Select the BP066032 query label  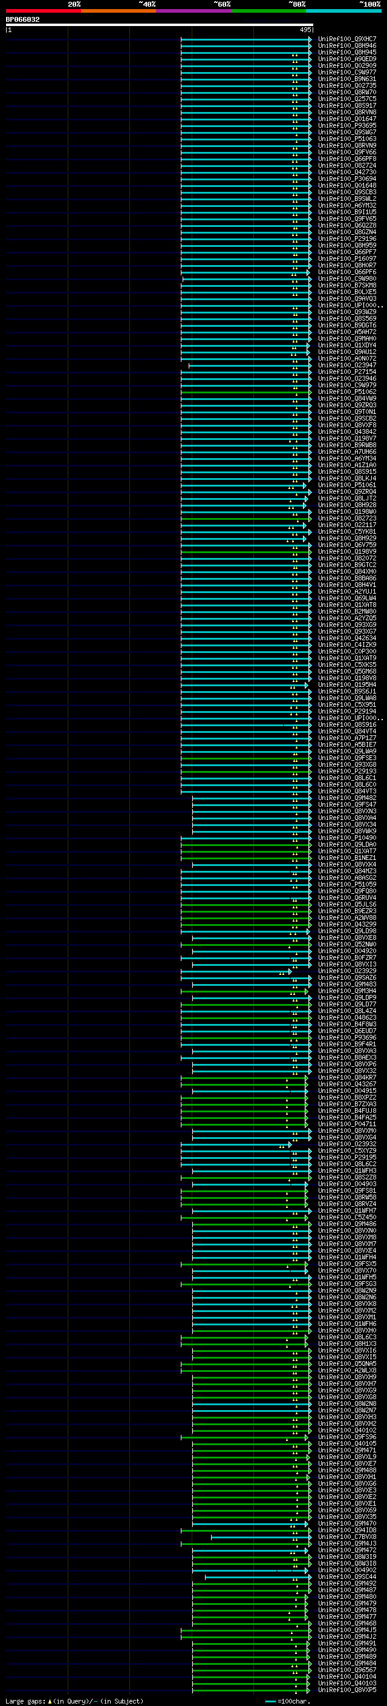(22, 20)
